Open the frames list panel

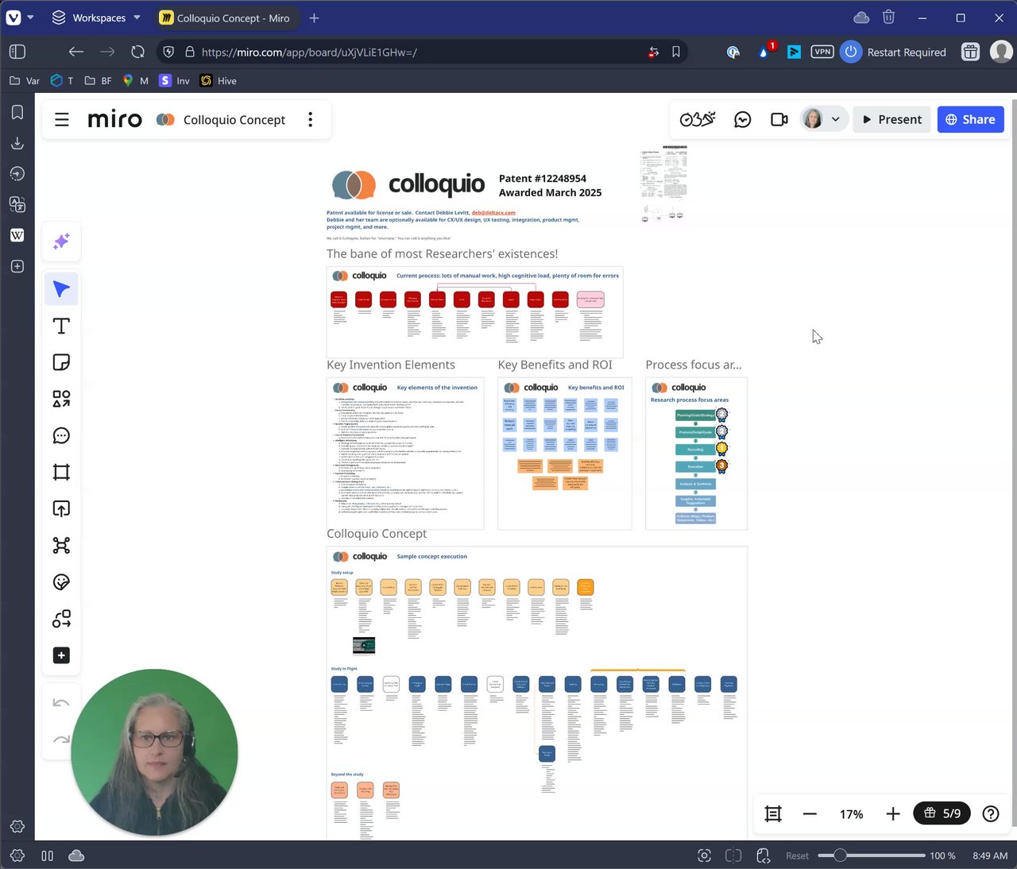point(773,813)
